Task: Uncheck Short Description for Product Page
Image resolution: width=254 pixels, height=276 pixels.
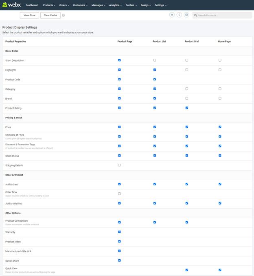Action: pyautogui.click(x=119, y=60)
